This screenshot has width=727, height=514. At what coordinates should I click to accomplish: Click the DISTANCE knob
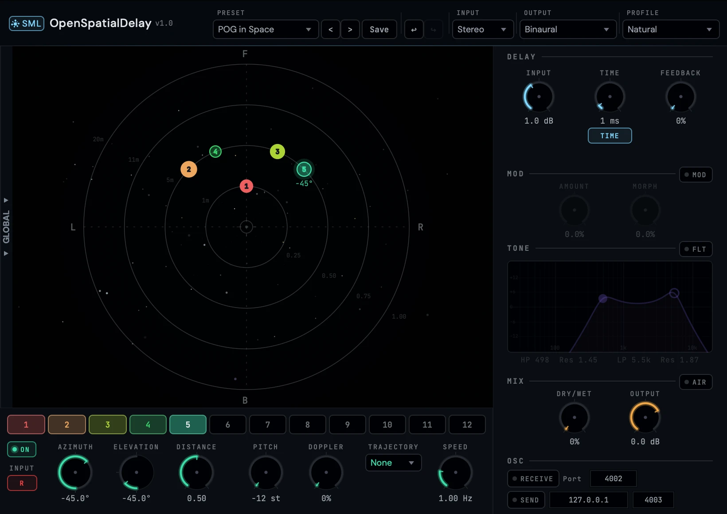[x=197, y=472]
